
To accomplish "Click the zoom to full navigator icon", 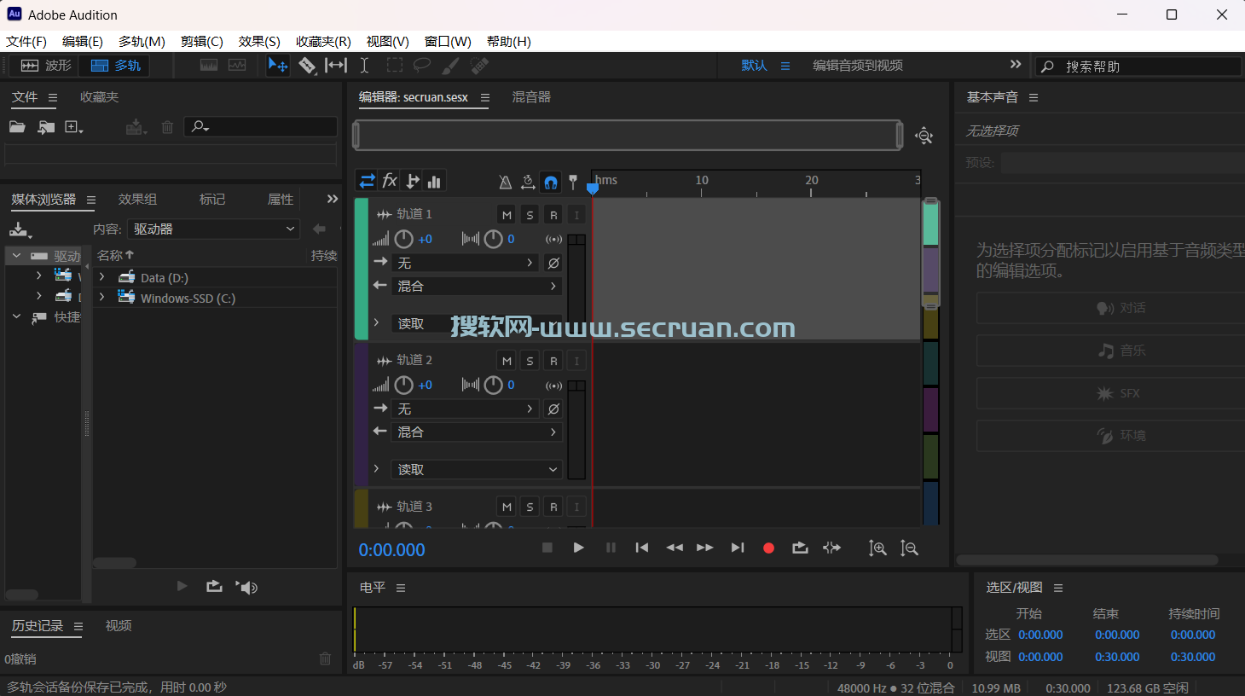I will (x=924, y=136).
